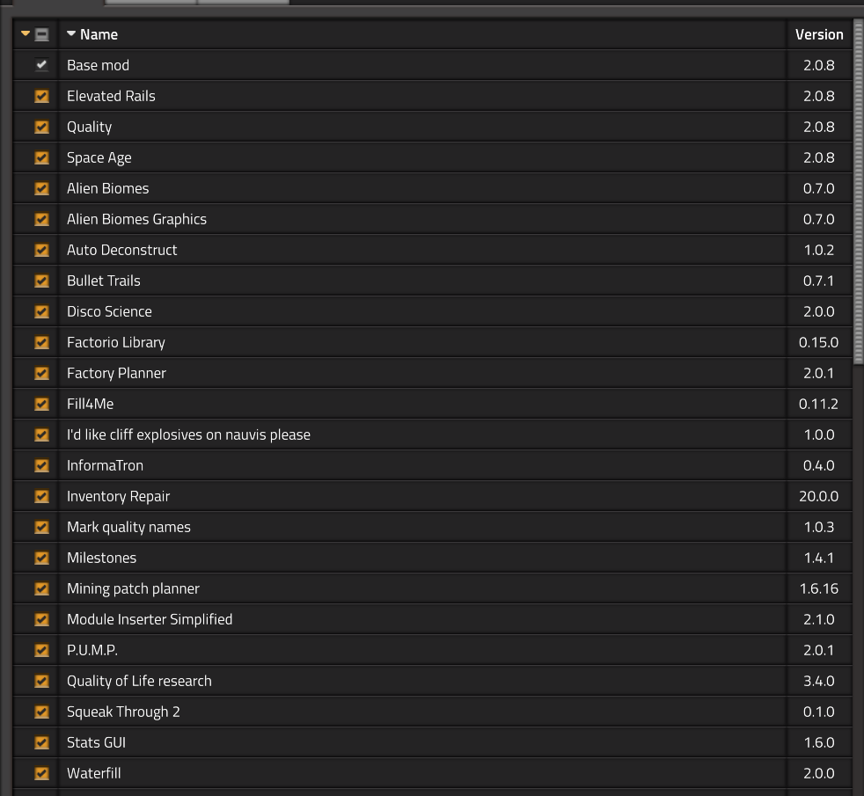
Task: Click version 3.4.0 of Quality of Life research
Action: pos(819,682)
